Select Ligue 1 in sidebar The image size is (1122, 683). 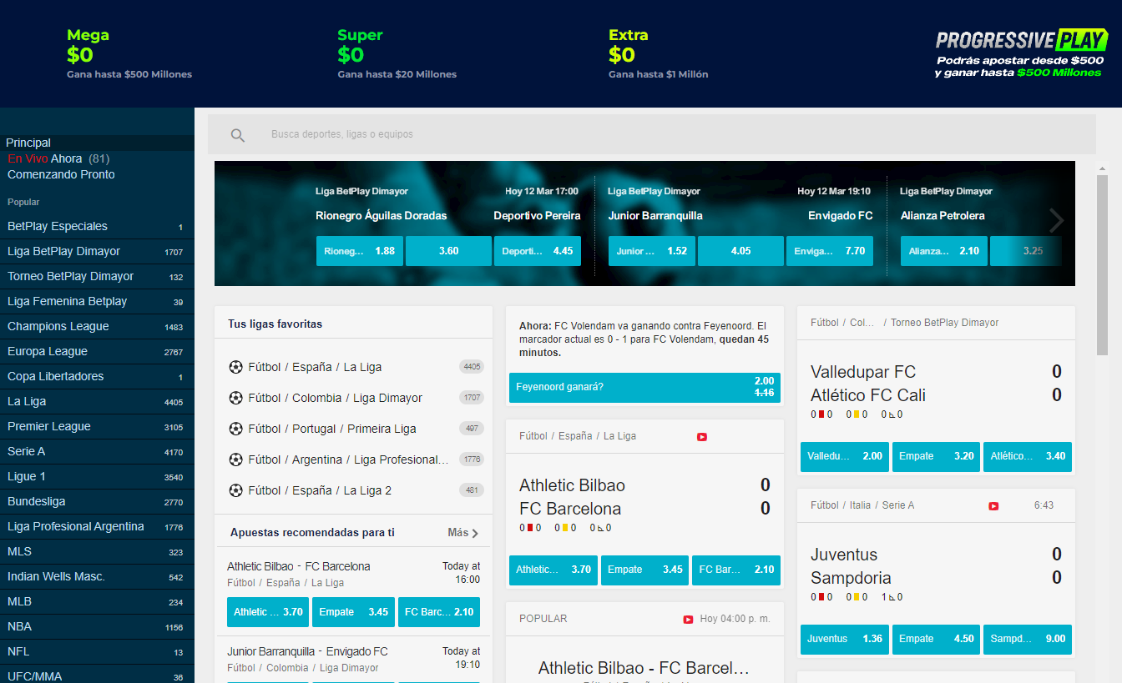pyautogui.click(x=97, y=476)
